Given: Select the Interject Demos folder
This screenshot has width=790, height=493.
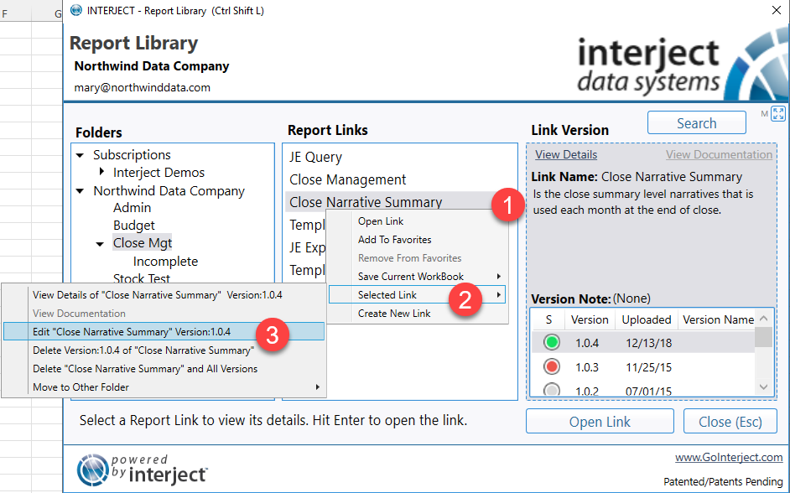Looking at the screenshot, I should point(159,172).
